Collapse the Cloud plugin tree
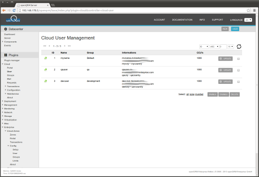259x177 pixels. tap(3, 64)
